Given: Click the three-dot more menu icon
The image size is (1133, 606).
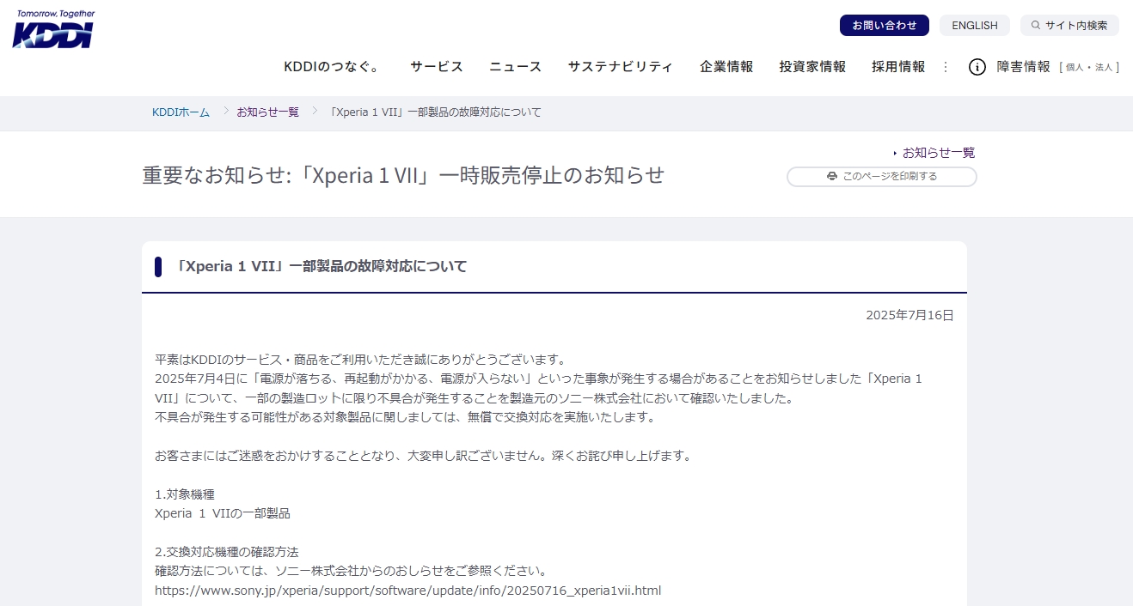Looking at the screenshot, I should coord(946,67).
